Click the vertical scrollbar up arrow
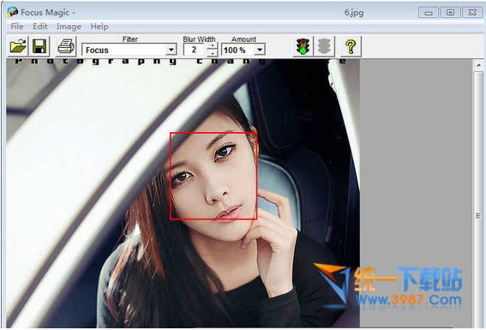 coord(478,65)
